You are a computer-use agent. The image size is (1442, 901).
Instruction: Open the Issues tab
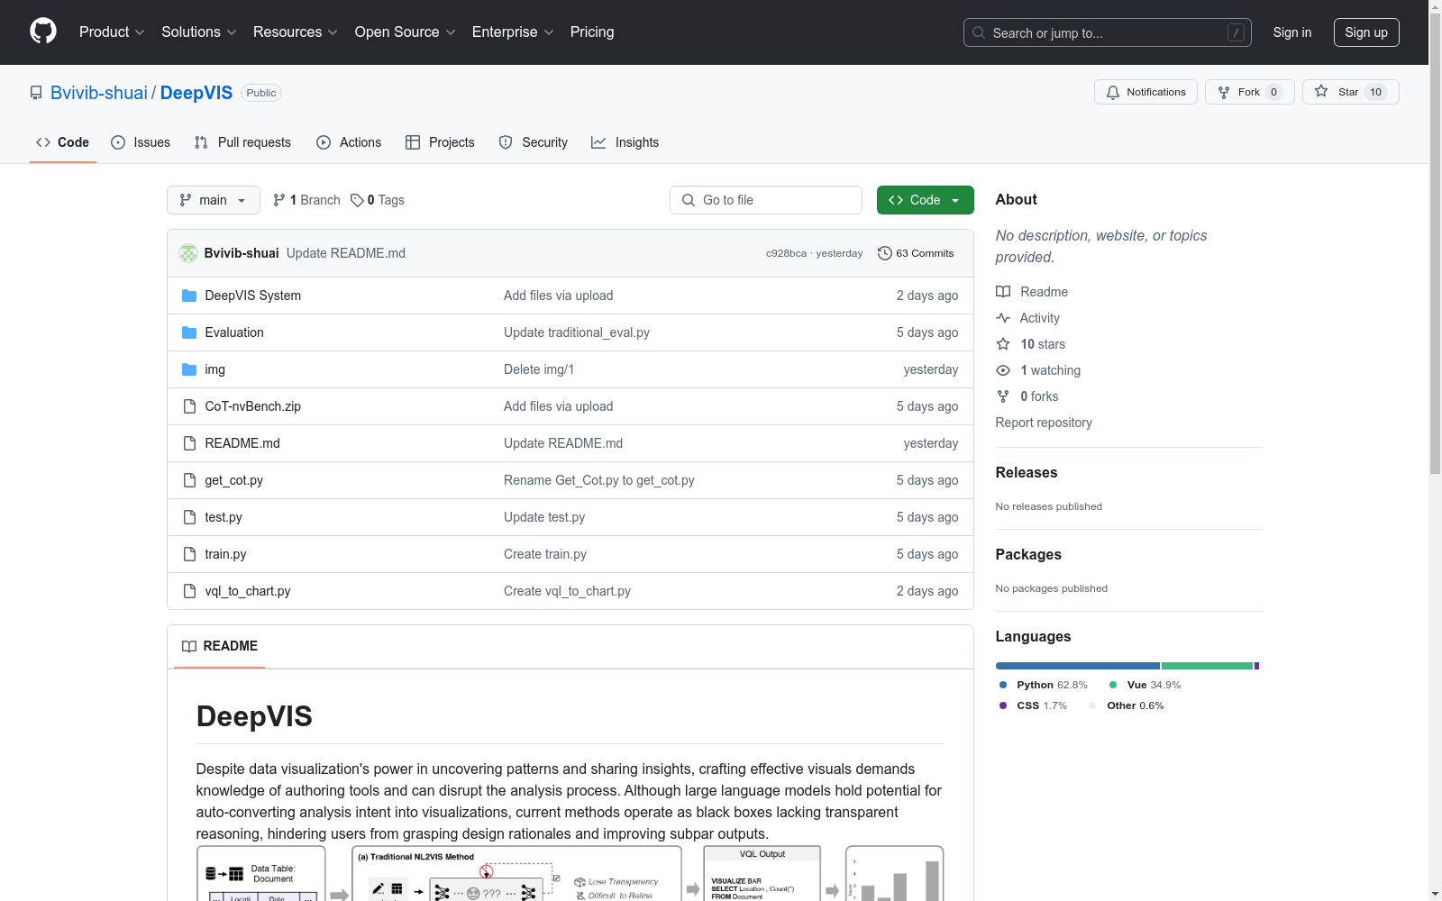(x=141, y=142)
